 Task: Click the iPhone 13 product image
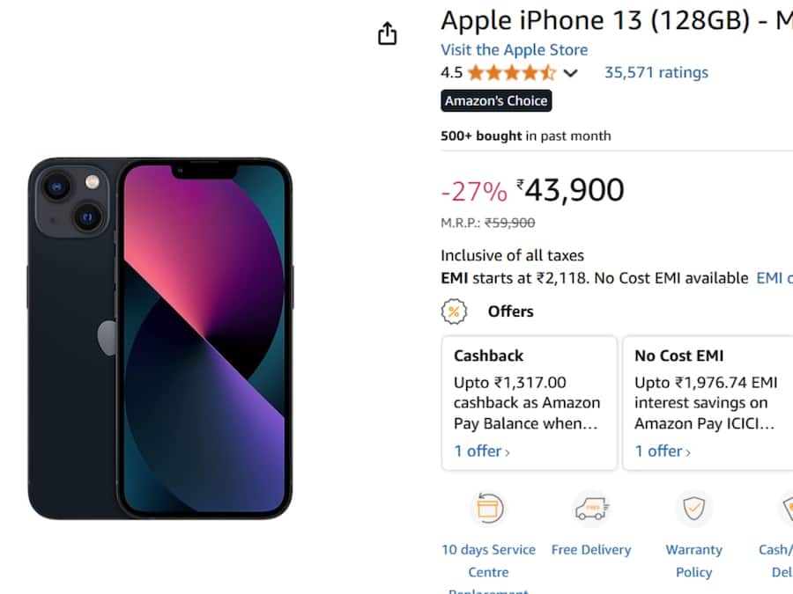pos(159,338)
